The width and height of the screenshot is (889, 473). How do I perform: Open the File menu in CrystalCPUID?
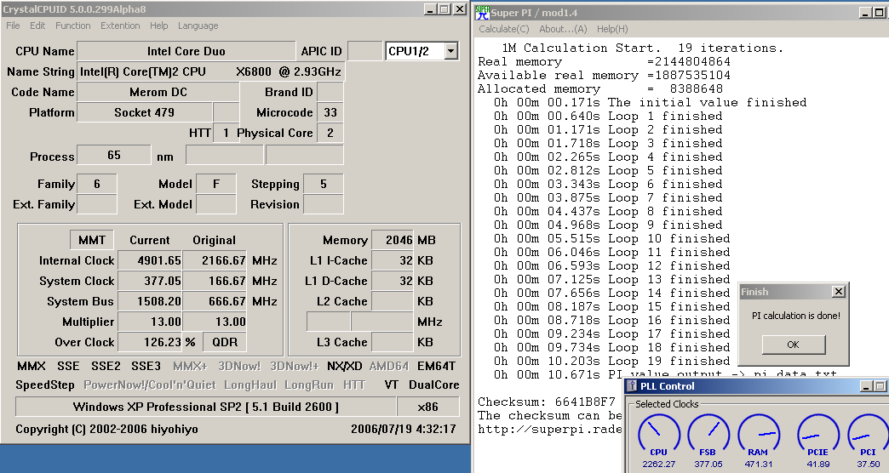click(x=13, y=26)
